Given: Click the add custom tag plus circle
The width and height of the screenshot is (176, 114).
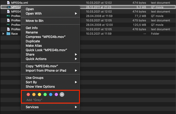Looking at the screenshot, I should (x=62, y=94).
